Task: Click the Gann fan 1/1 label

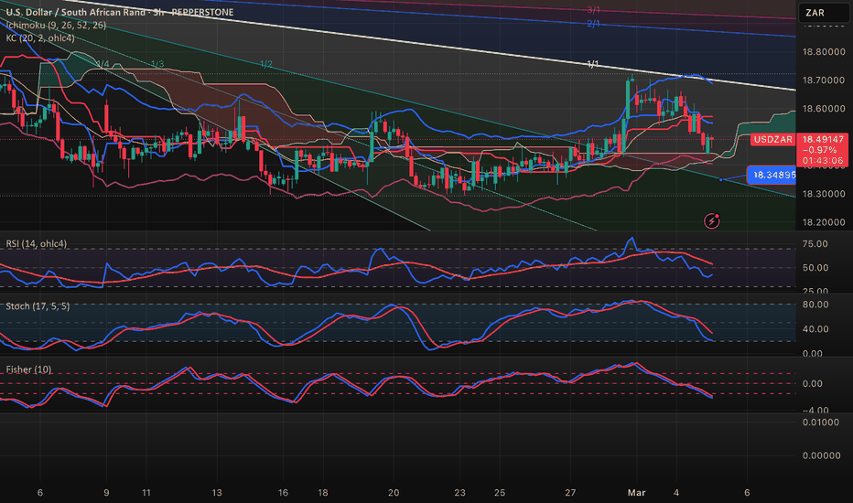Action: click(x=593, y=64)
